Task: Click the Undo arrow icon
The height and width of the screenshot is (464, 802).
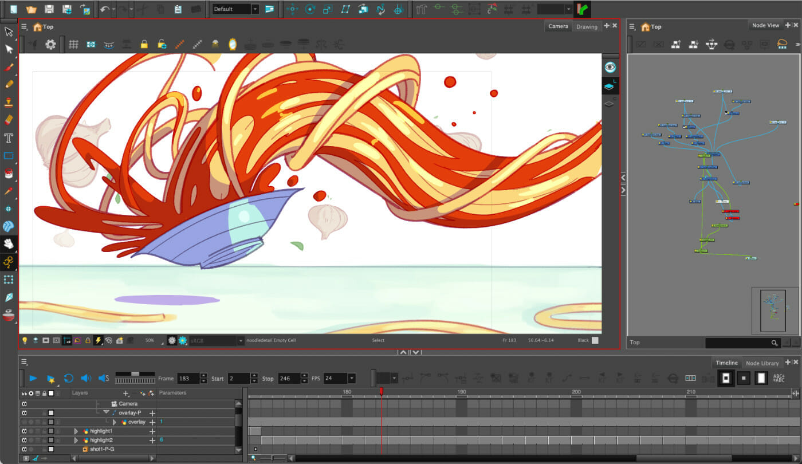Action: pyautogui.click(x=104, y=9)
